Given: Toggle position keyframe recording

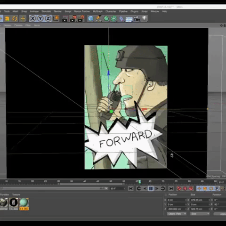Looking at the screenshot, I should coord(199,188).
